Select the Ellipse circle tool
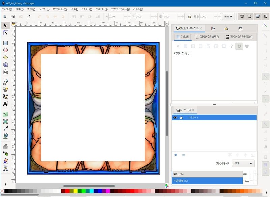This screenshot has width=270, height=197. coord(5,50)
